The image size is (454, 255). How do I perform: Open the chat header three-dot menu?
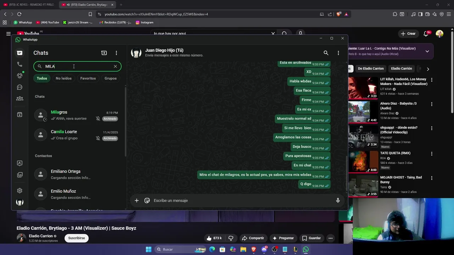click(x=338, y=53)
